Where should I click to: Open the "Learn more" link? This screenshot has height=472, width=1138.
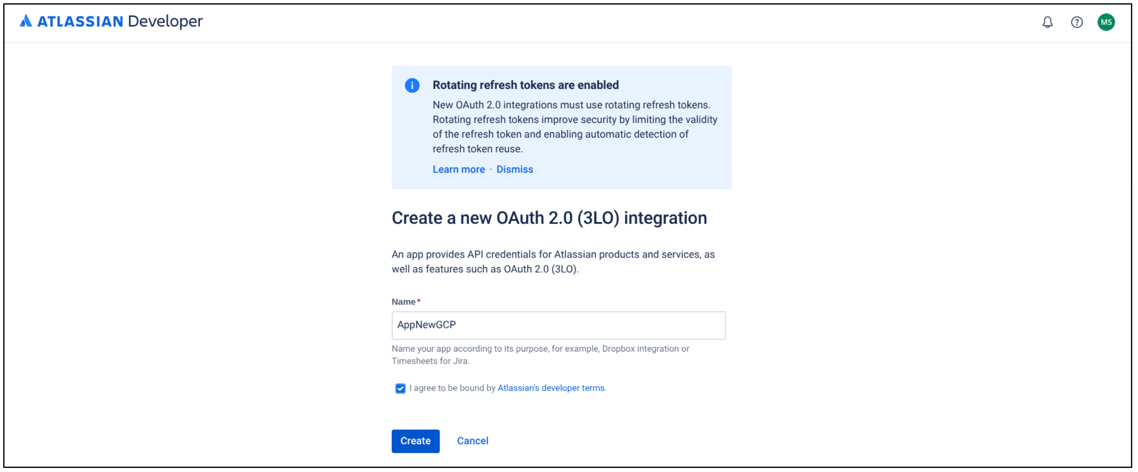coord(459,169)
